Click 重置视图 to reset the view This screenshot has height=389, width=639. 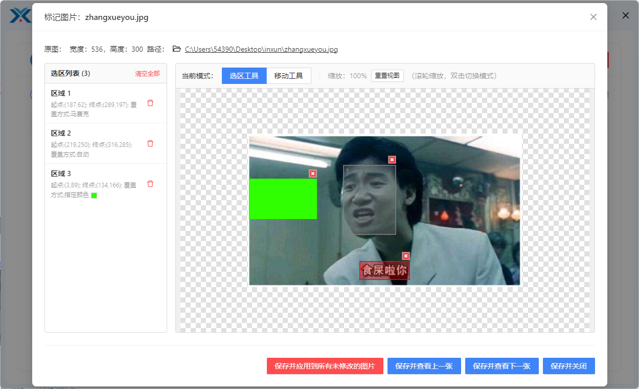pos(387,76)
